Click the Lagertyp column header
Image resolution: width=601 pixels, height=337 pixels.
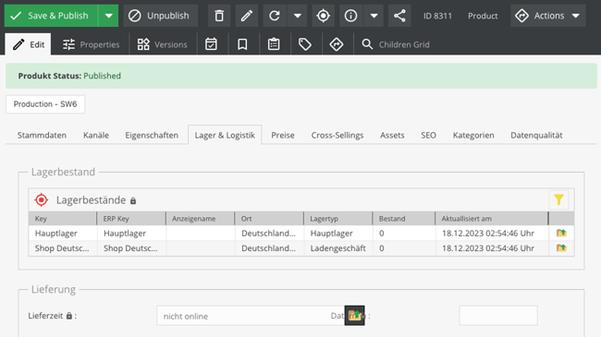[x=338, y=219]
